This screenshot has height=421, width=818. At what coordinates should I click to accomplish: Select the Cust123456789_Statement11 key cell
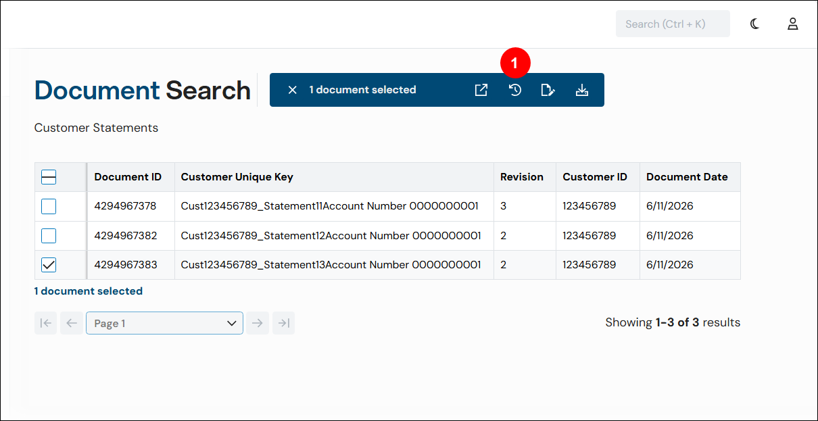coord(334,206)
